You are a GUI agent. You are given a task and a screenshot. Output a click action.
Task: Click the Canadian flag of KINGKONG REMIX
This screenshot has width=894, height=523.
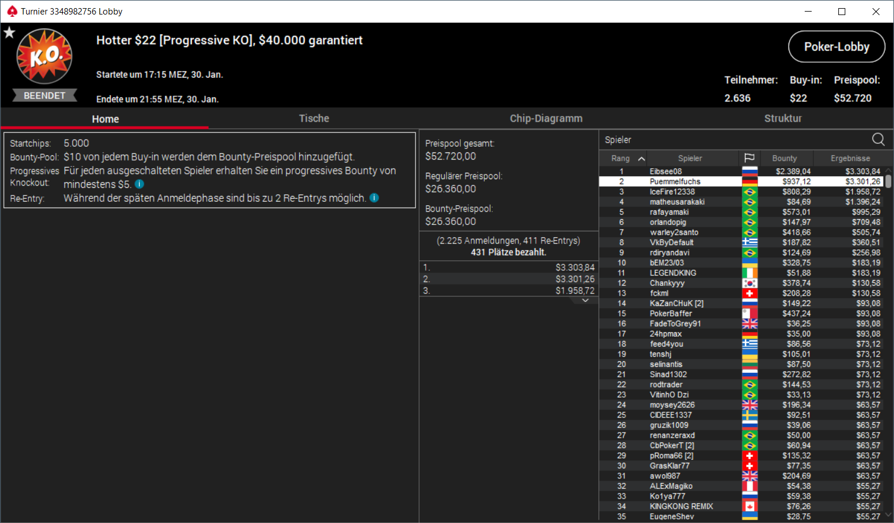coord(750,506)
